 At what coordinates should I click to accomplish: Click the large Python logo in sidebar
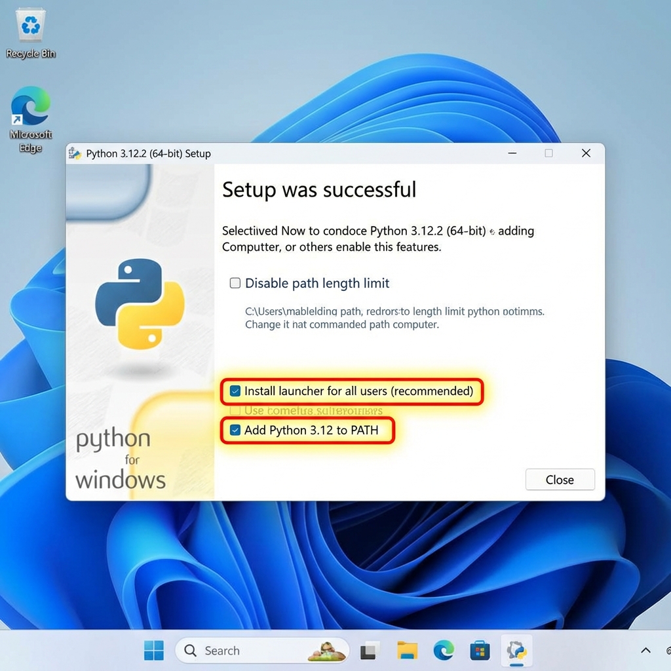point(140,303)
